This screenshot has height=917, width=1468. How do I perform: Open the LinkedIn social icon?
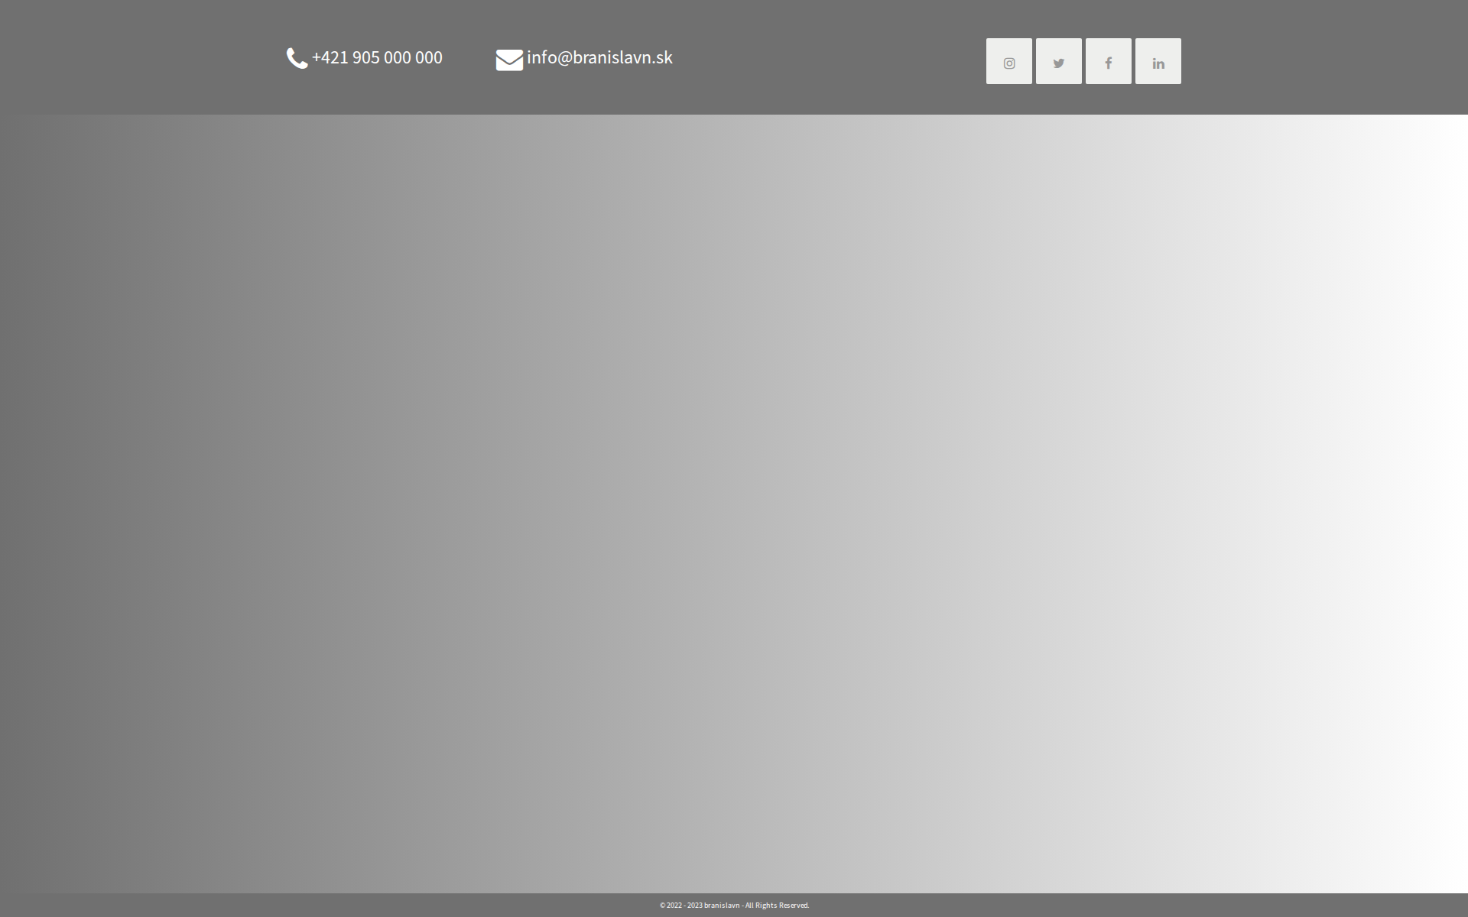pos(1158,62)
